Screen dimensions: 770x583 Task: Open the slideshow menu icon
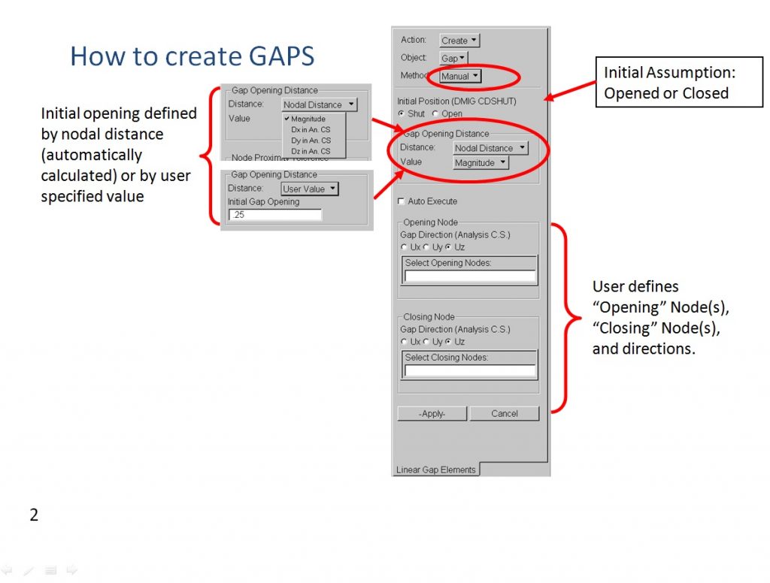(50, 571)
